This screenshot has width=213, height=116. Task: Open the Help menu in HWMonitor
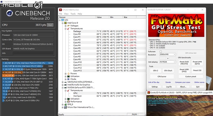click(x=80, y=14)
